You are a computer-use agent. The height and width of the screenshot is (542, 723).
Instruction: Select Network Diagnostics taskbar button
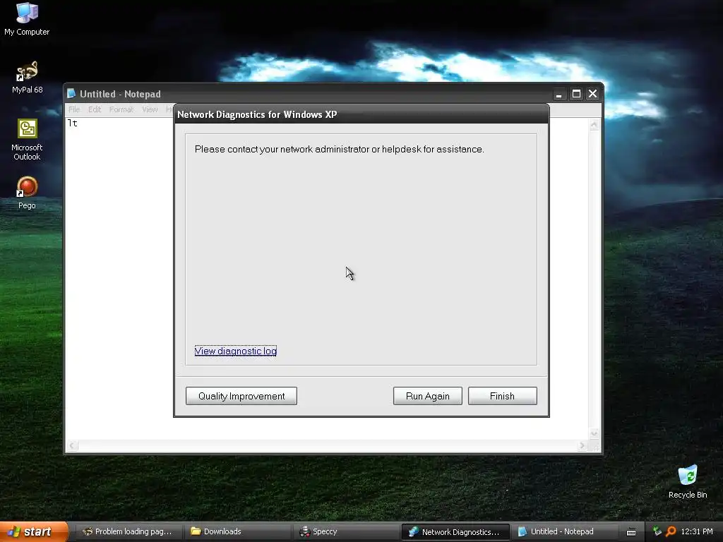455,532
